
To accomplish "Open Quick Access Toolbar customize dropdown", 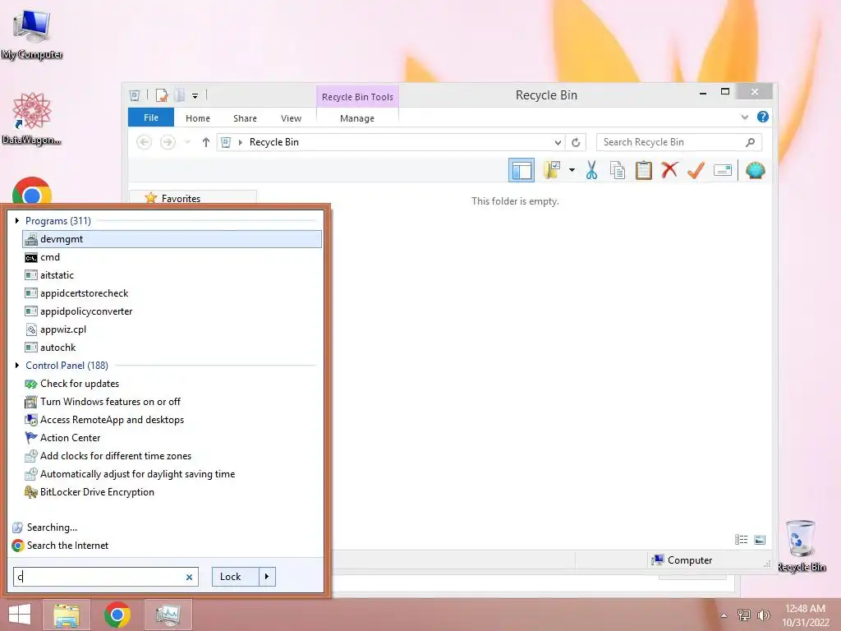I will point(195,96).
